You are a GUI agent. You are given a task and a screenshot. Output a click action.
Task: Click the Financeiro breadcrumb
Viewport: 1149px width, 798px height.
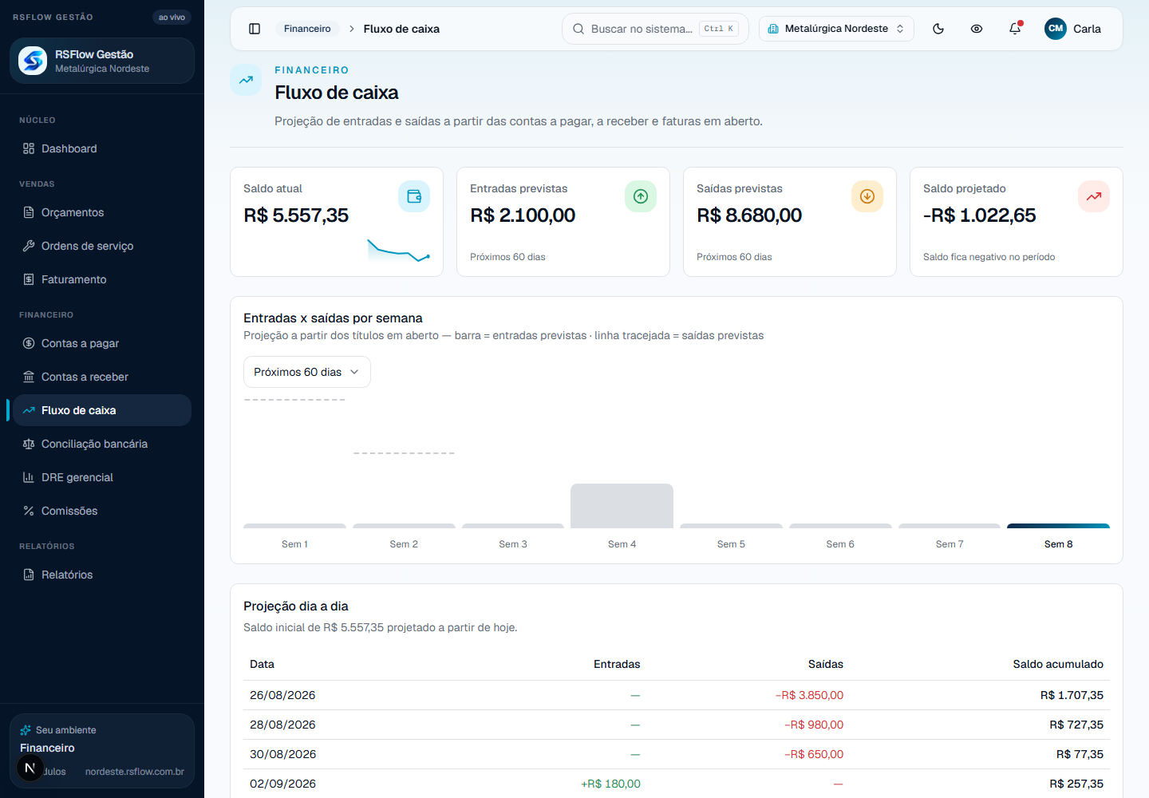pyautogui.click(x=307, y=29)
